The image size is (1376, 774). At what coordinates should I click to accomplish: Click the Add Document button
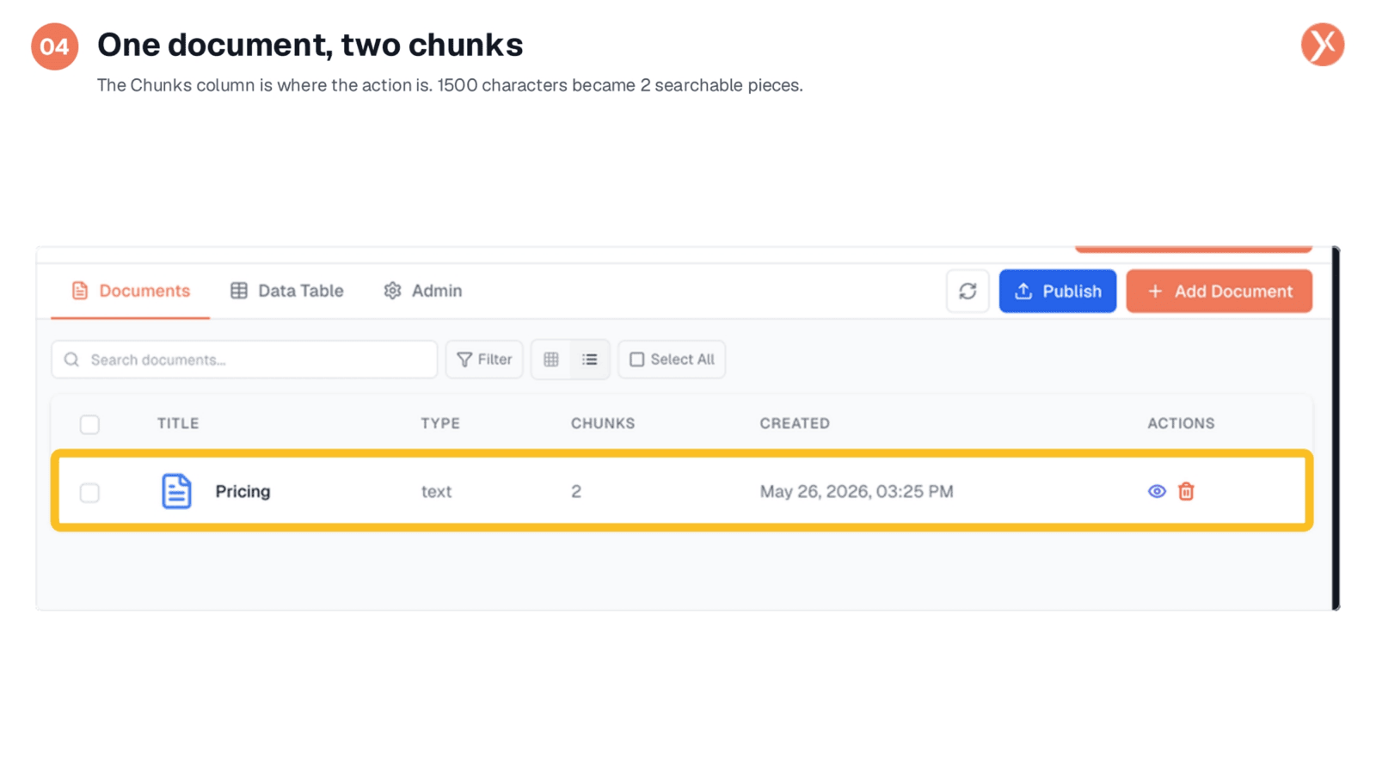(x=1219, y=291)
